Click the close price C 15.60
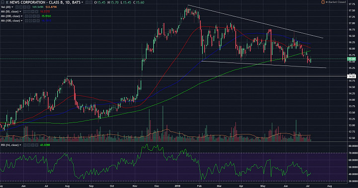The height and width of the screenshot is (188, 358). (139, 2)
